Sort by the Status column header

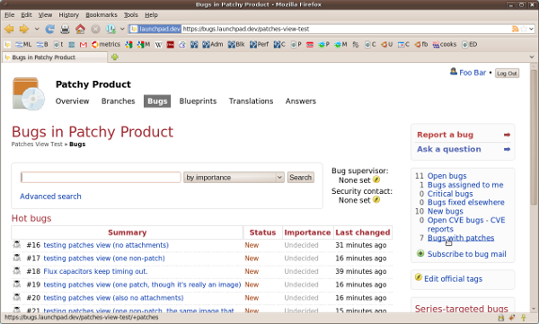(x=262, y=232)
